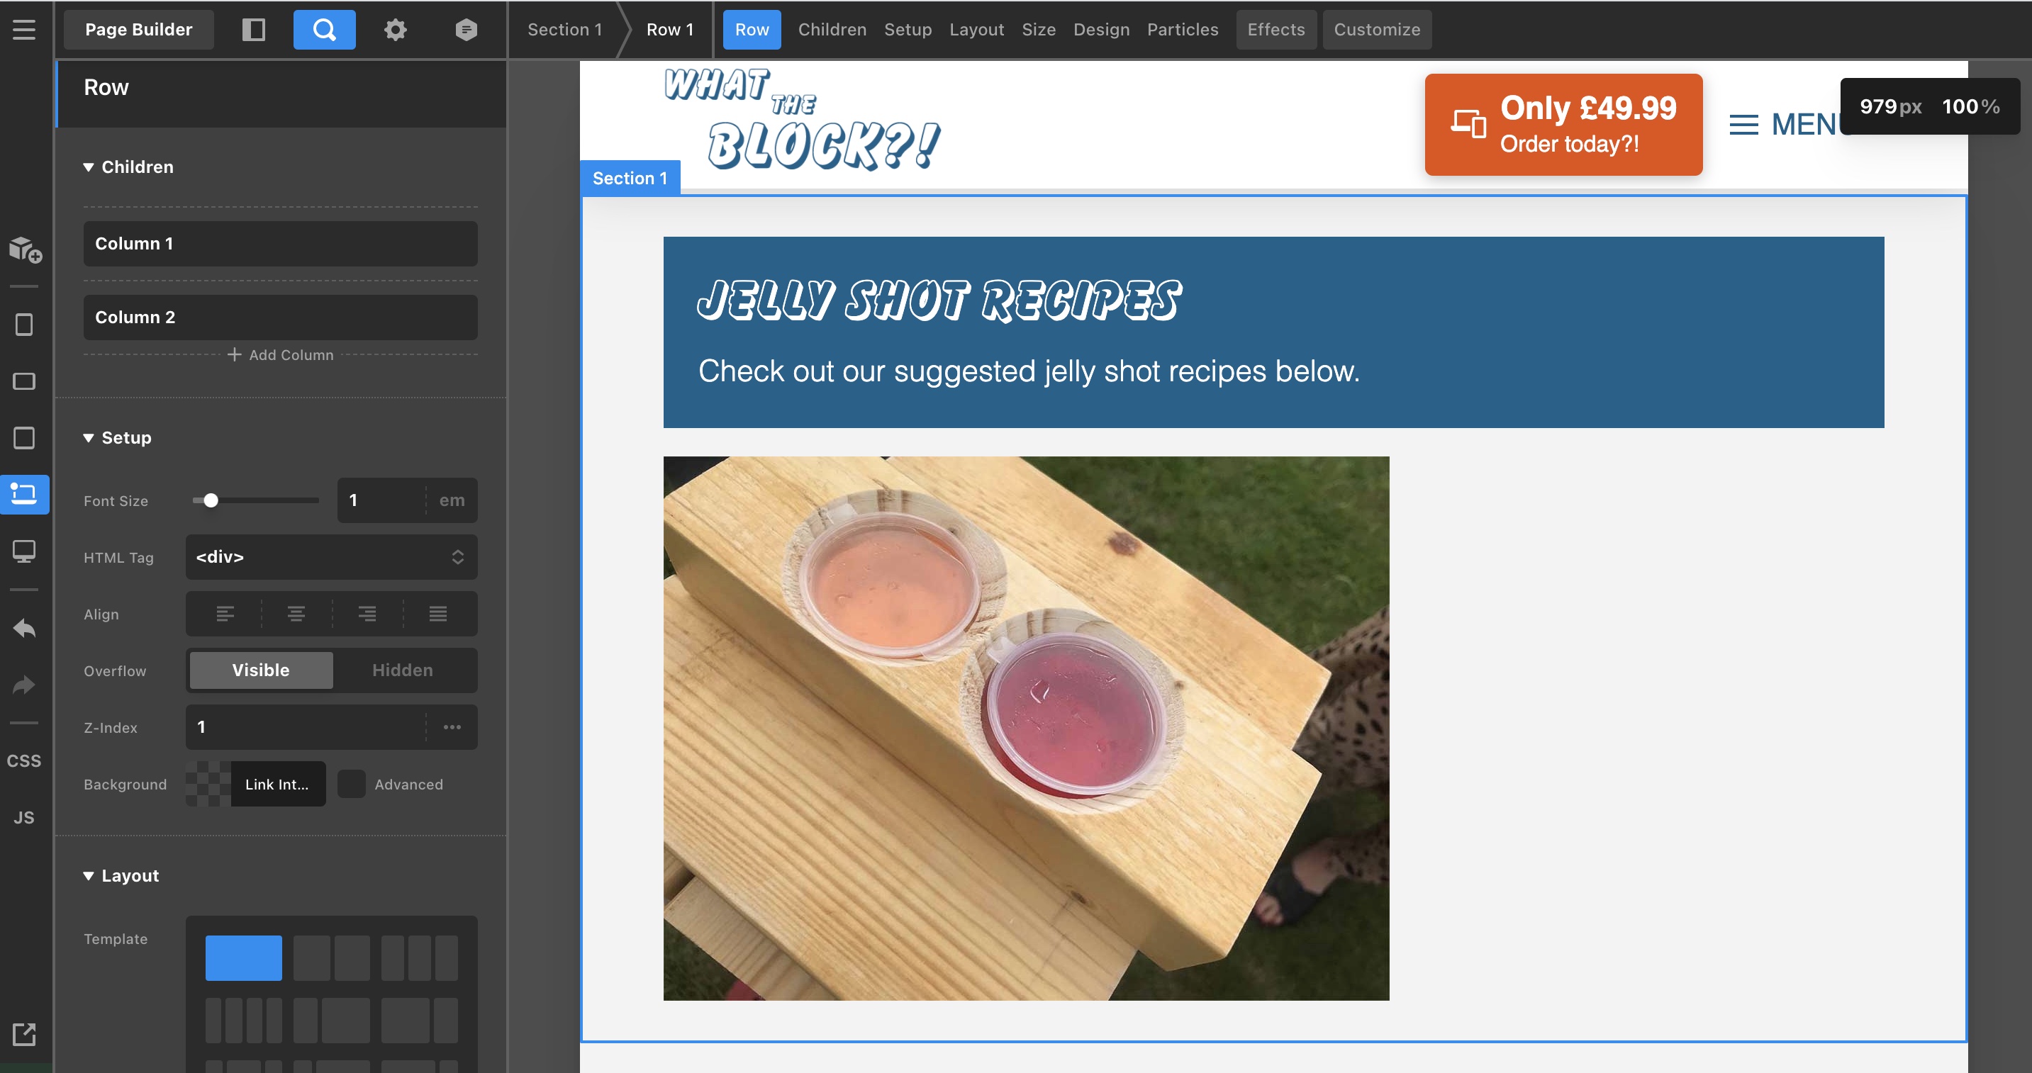This screenshot has width=2032, height=1073.
Task: Enable the Advanced background checkbox
Action: pyautogui.click(x=352, y=784)
